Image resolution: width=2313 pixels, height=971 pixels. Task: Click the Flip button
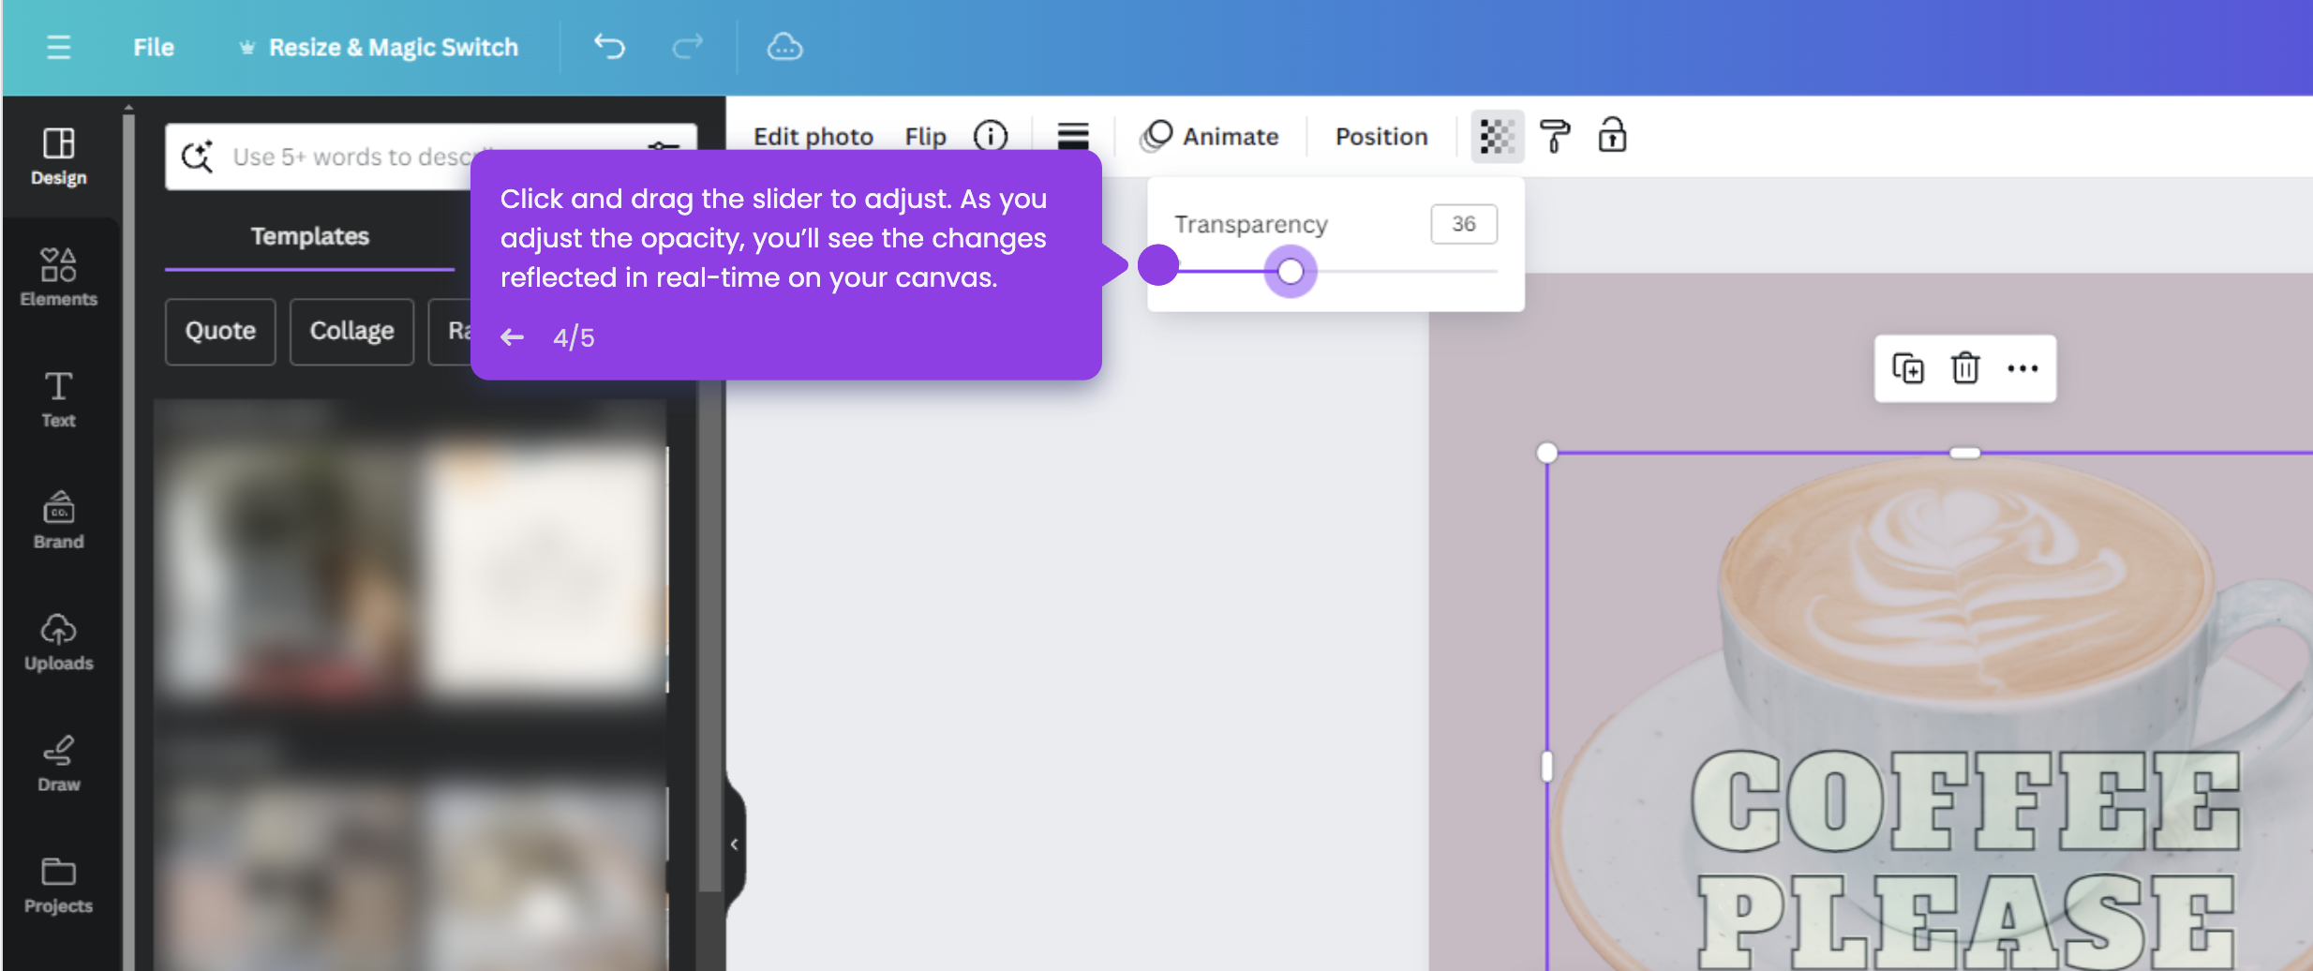[x=924, y=136]
